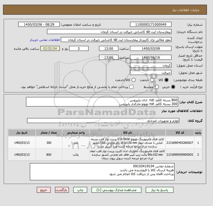Click the نام کالا column header
The height and width of the screenshot is (206, 213).
click(128, 132)
